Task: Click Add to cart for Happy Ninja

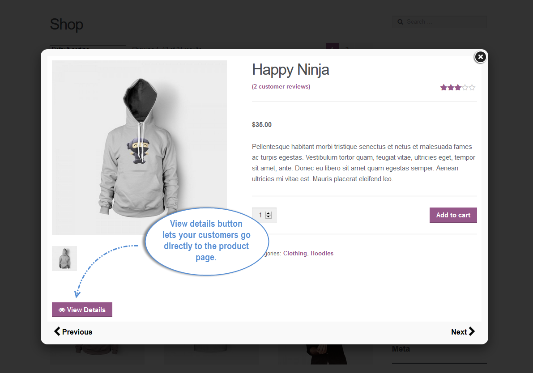Action: [x=453, y=215]
